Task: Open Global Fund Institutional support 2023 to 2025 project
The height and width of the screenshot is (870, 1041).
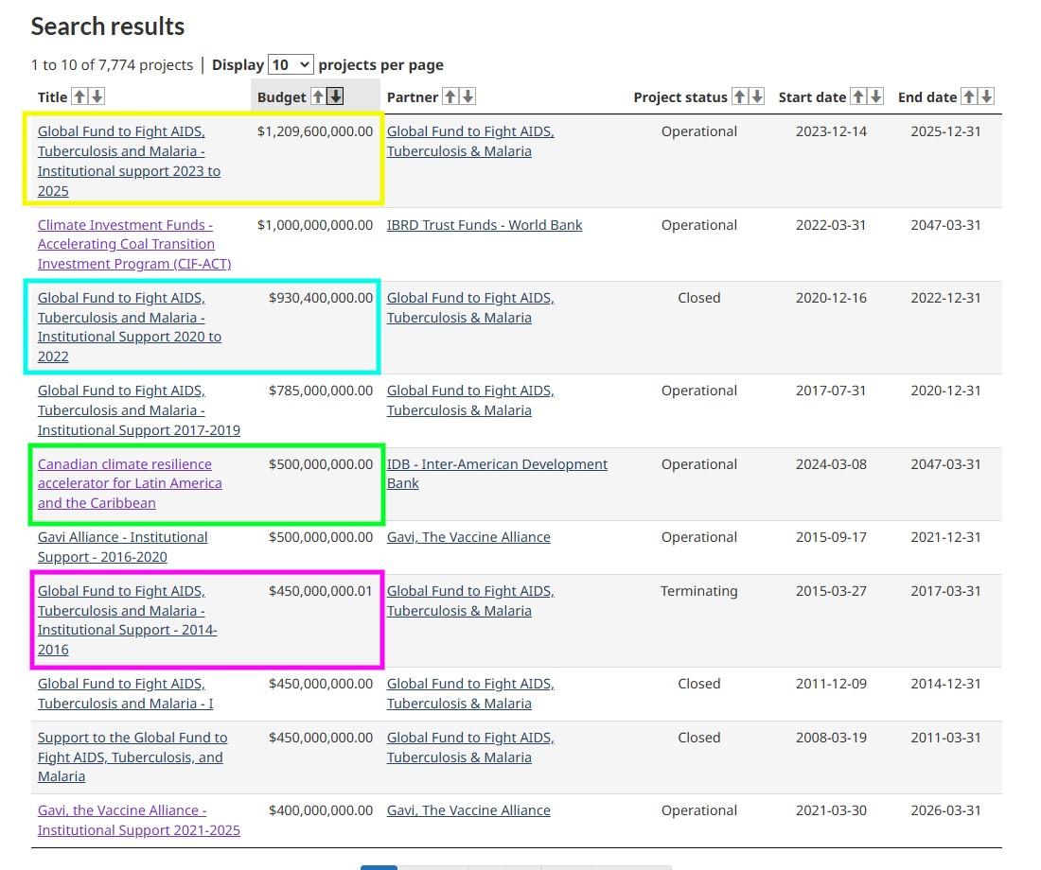Action: point(129,162)
